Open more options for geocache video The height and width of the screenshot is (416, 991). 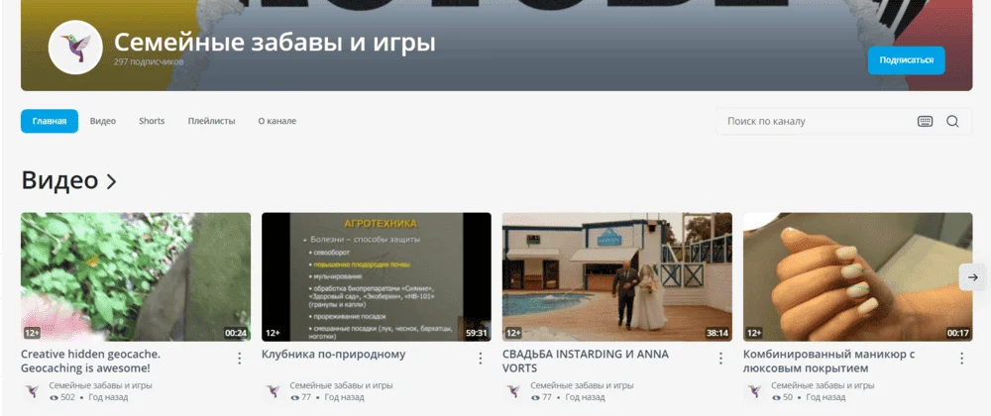240,358
